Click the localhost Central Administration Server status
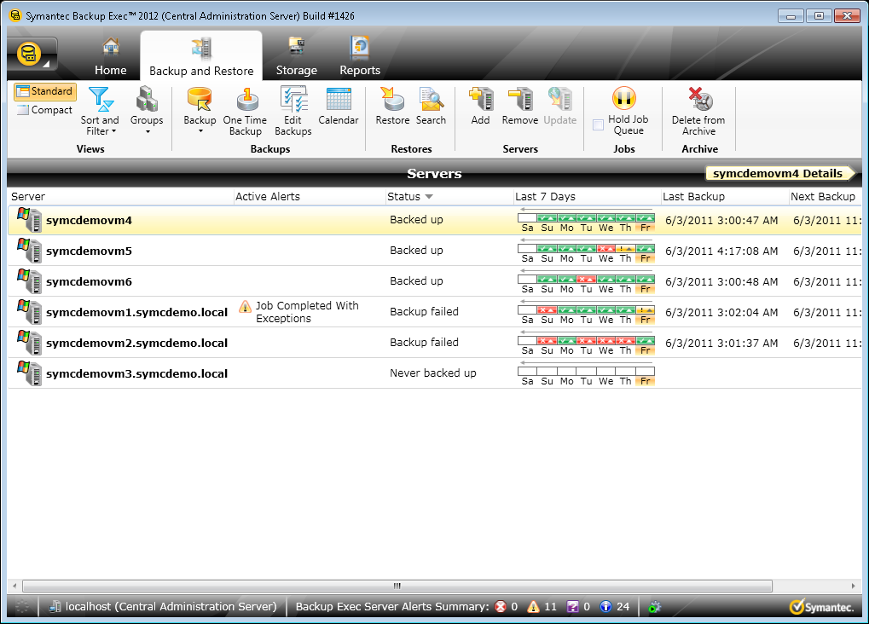 pyautogui.click(x=162, y=607)
